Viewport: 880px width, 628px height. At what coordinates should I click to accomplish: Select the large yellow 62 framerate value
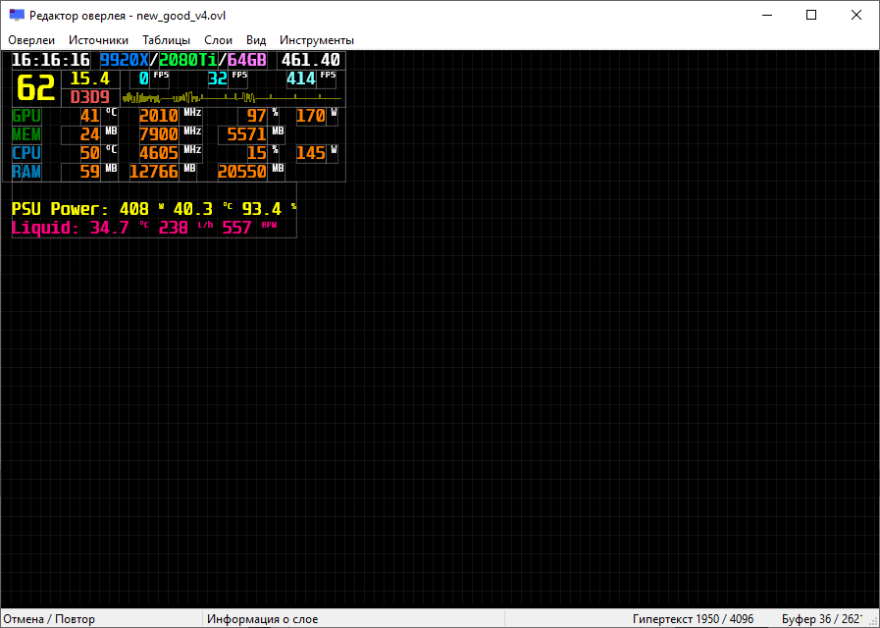pos(35,87)
